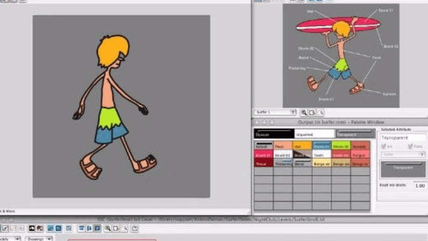
Task: Click the zoom-in magnifier in the reference viewer
Action: [304, 112]
